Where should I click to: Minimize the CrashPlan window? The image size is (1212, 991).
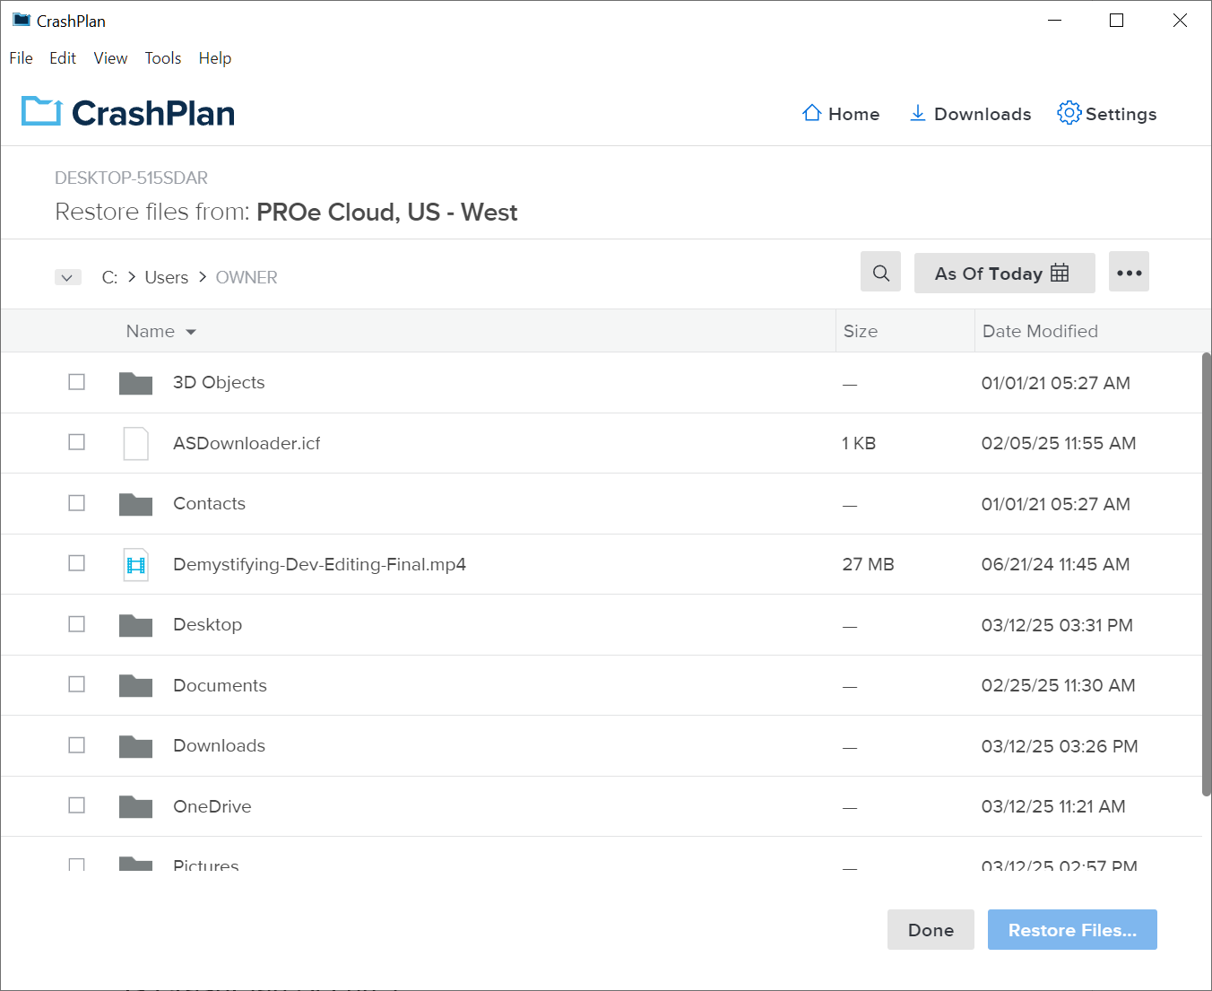coord(1054,20)
